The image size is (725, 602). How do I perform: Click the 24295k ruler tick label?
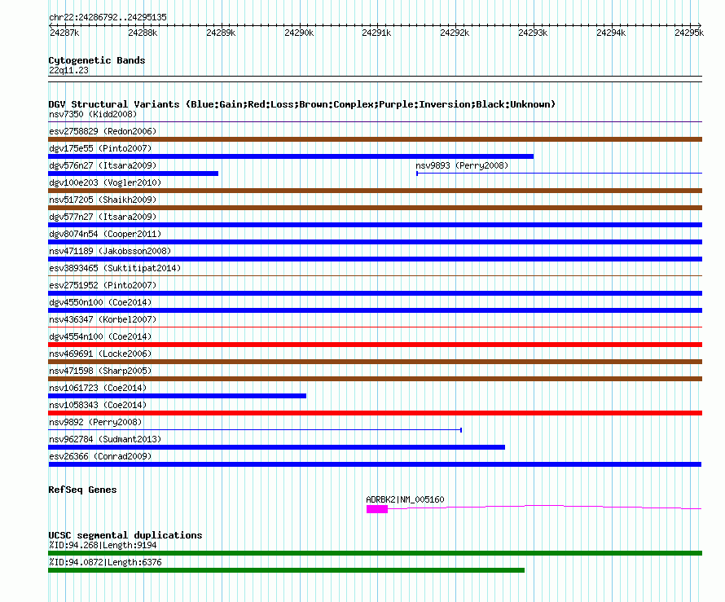tap(689, 33)
